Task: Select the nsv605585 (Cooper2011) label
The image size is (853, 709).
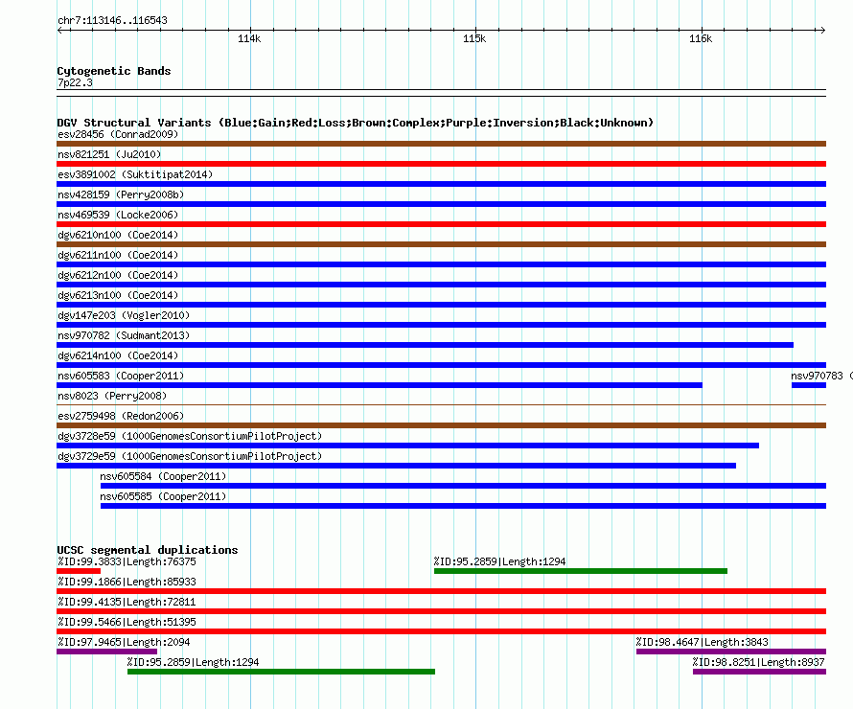Action: pyautogui.click(x=163, y=496)
